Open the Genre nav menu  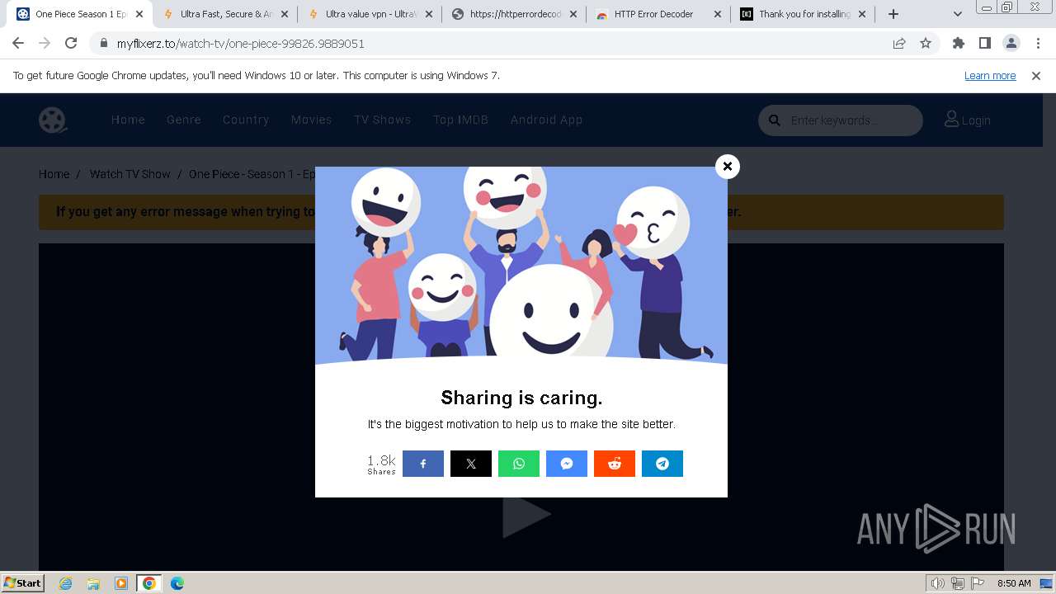coord(184,120)
